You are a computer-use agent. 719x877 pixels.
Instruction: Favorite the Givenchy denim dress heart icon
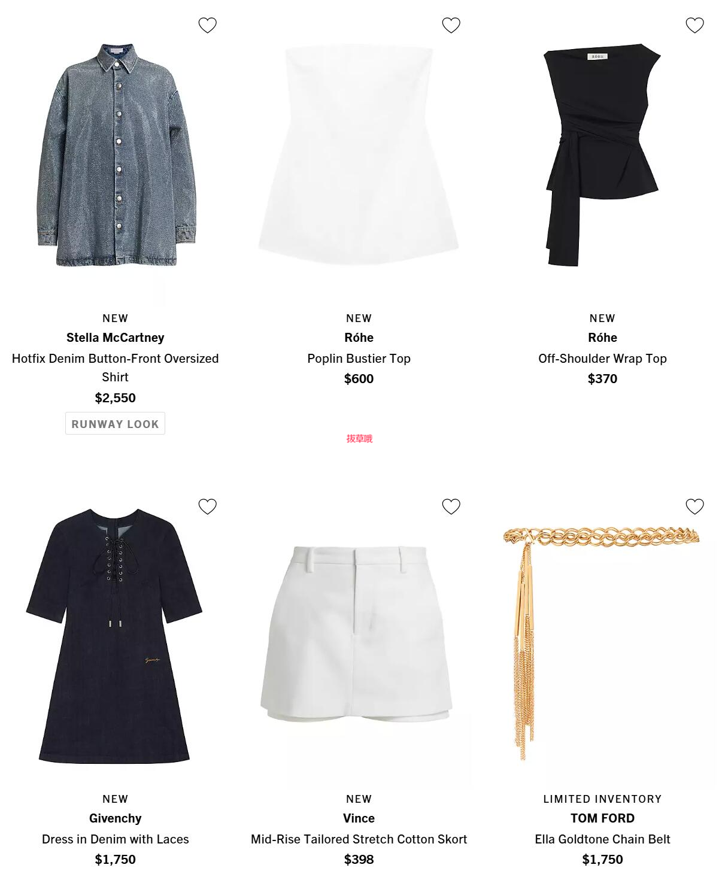click(x=207, y=506)
